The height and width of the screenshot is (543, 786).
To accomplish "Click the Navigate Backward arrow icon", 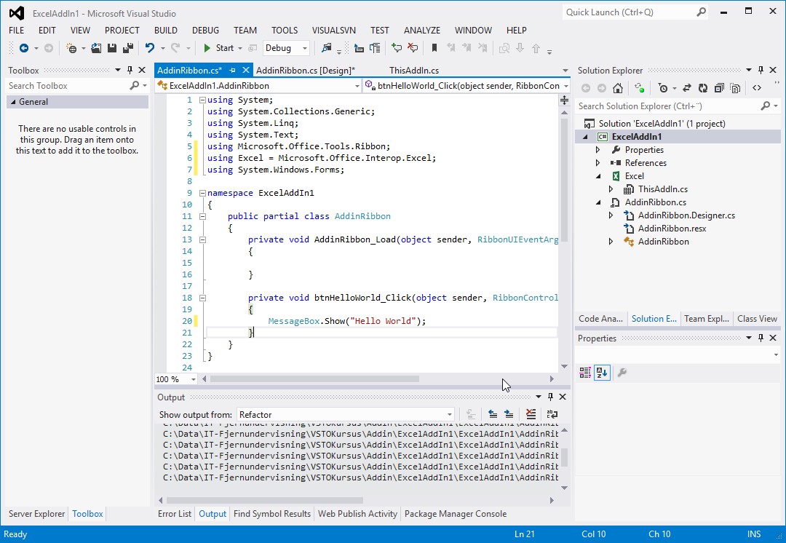I will click(24, 48).
